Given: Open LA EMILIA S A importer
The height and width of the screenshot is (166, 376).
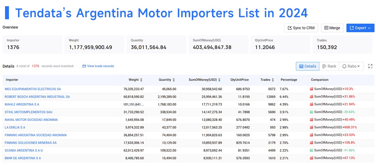Looking at the screenshot, I should point(15,127).
